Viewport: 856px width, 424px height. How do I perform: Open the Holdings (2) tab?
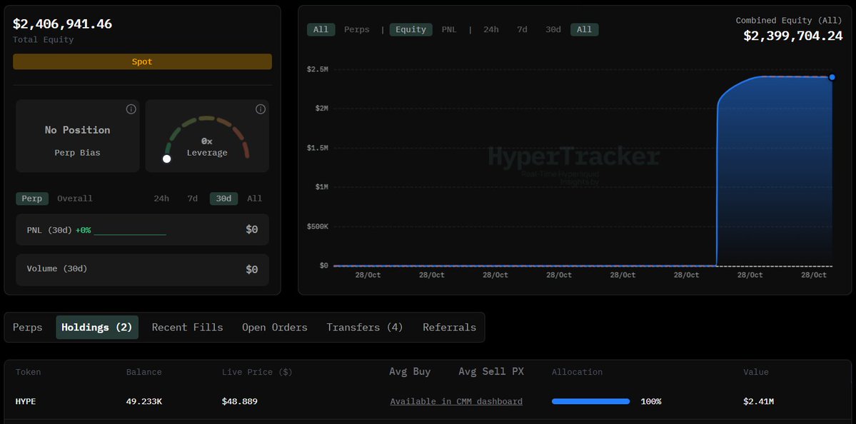pyautogui.click(x=97, y=328)
